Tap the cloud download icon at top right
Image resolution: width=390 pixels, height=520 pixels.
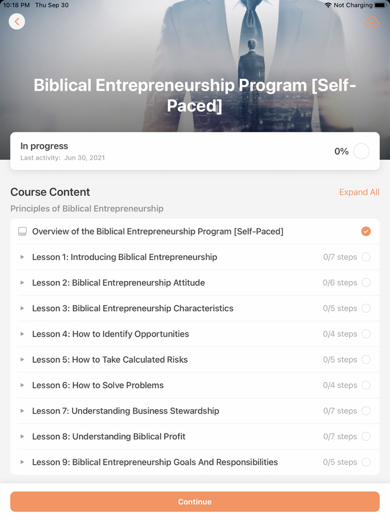click(372, 21)
